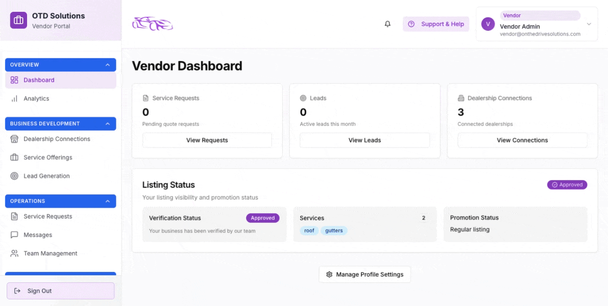Open the Vendor Admin account dropdown
The image size is (608, 306).
(589, 24)
